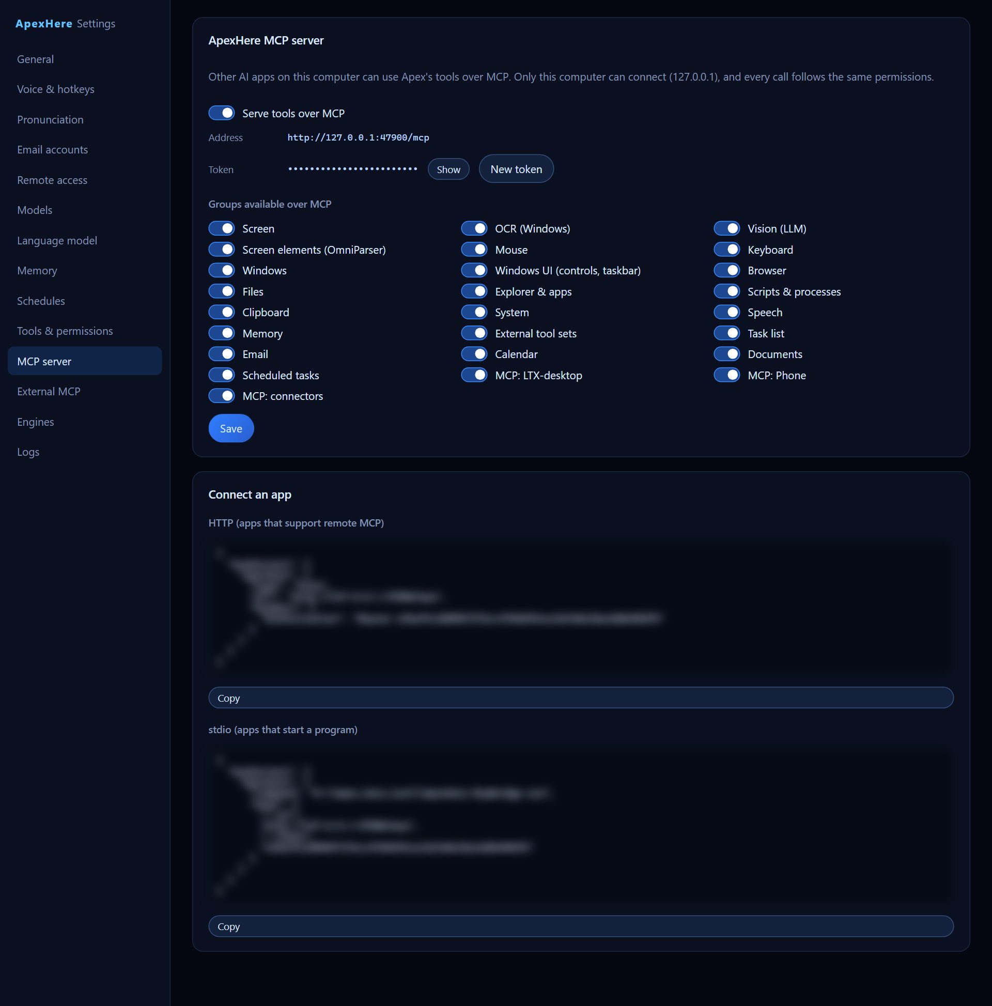The image size is (992, 1006).
Task: Copy the stdio connection config
Action: [581, 927]
